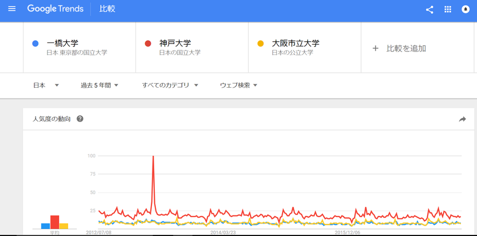Click the share arrow on chart card

click(462, 119)
